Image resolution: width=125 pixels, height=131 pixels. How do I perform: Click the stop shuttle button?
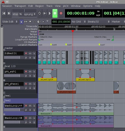[x=15, y=14]
